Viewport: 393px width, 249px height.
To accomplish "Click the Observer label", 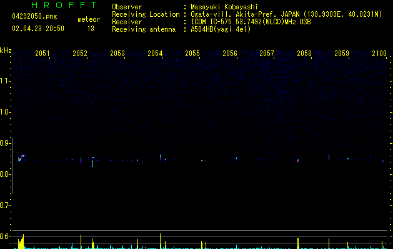I will (127, 7).
